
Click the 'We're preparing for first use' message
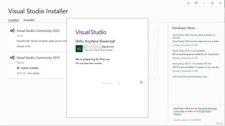92,59
